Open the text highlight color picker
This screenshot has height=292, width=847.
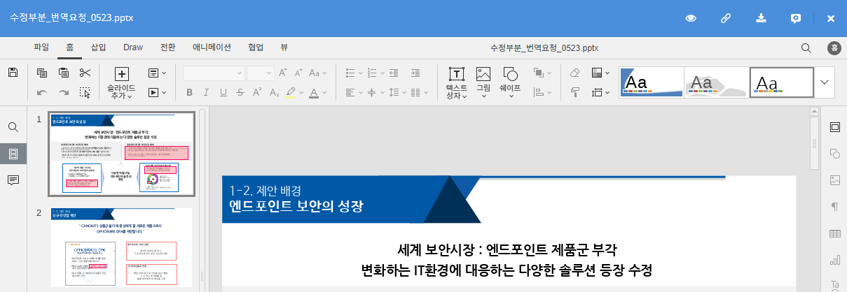click(298, 92)
